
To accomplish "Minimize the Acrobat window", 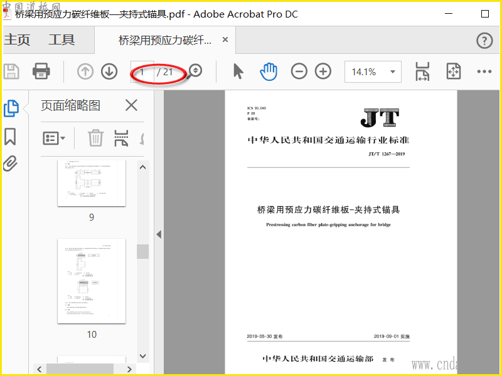I will pos(449,14).
